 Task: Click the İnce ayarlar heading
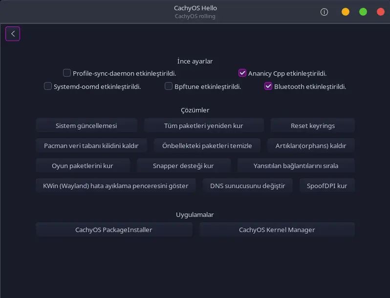195,61
